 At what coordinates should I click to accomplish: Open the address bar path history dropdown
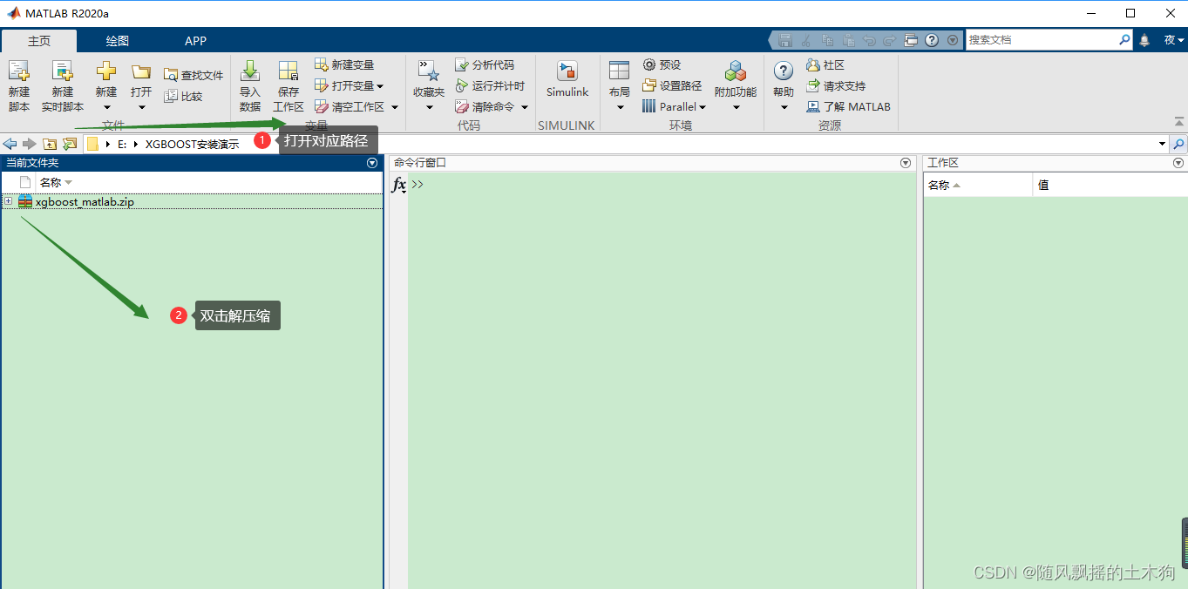1162,144
